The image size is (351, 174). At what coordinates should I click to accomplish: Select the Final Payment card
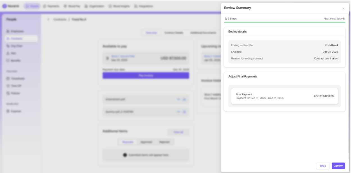point(284,96)
